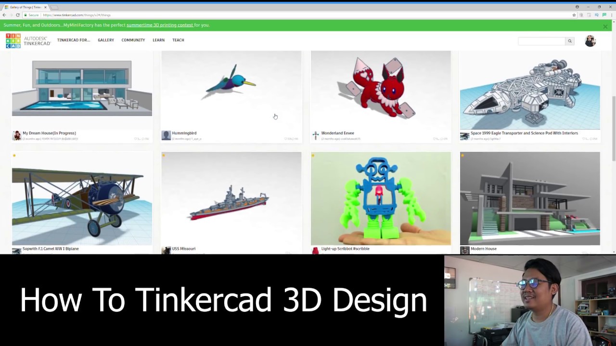Like the Hummingbird design
The image size is (616, 346).
click(x=286, y=139)
